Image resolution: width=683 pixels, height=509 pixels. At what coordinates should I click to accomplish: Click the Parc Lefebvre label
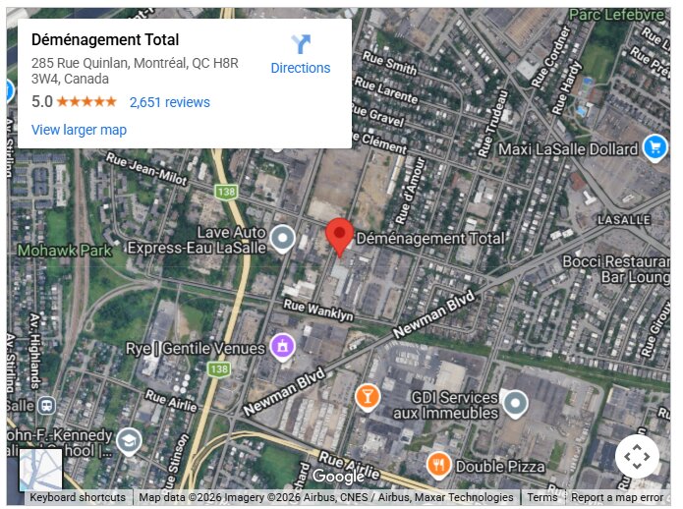point(616,16)
